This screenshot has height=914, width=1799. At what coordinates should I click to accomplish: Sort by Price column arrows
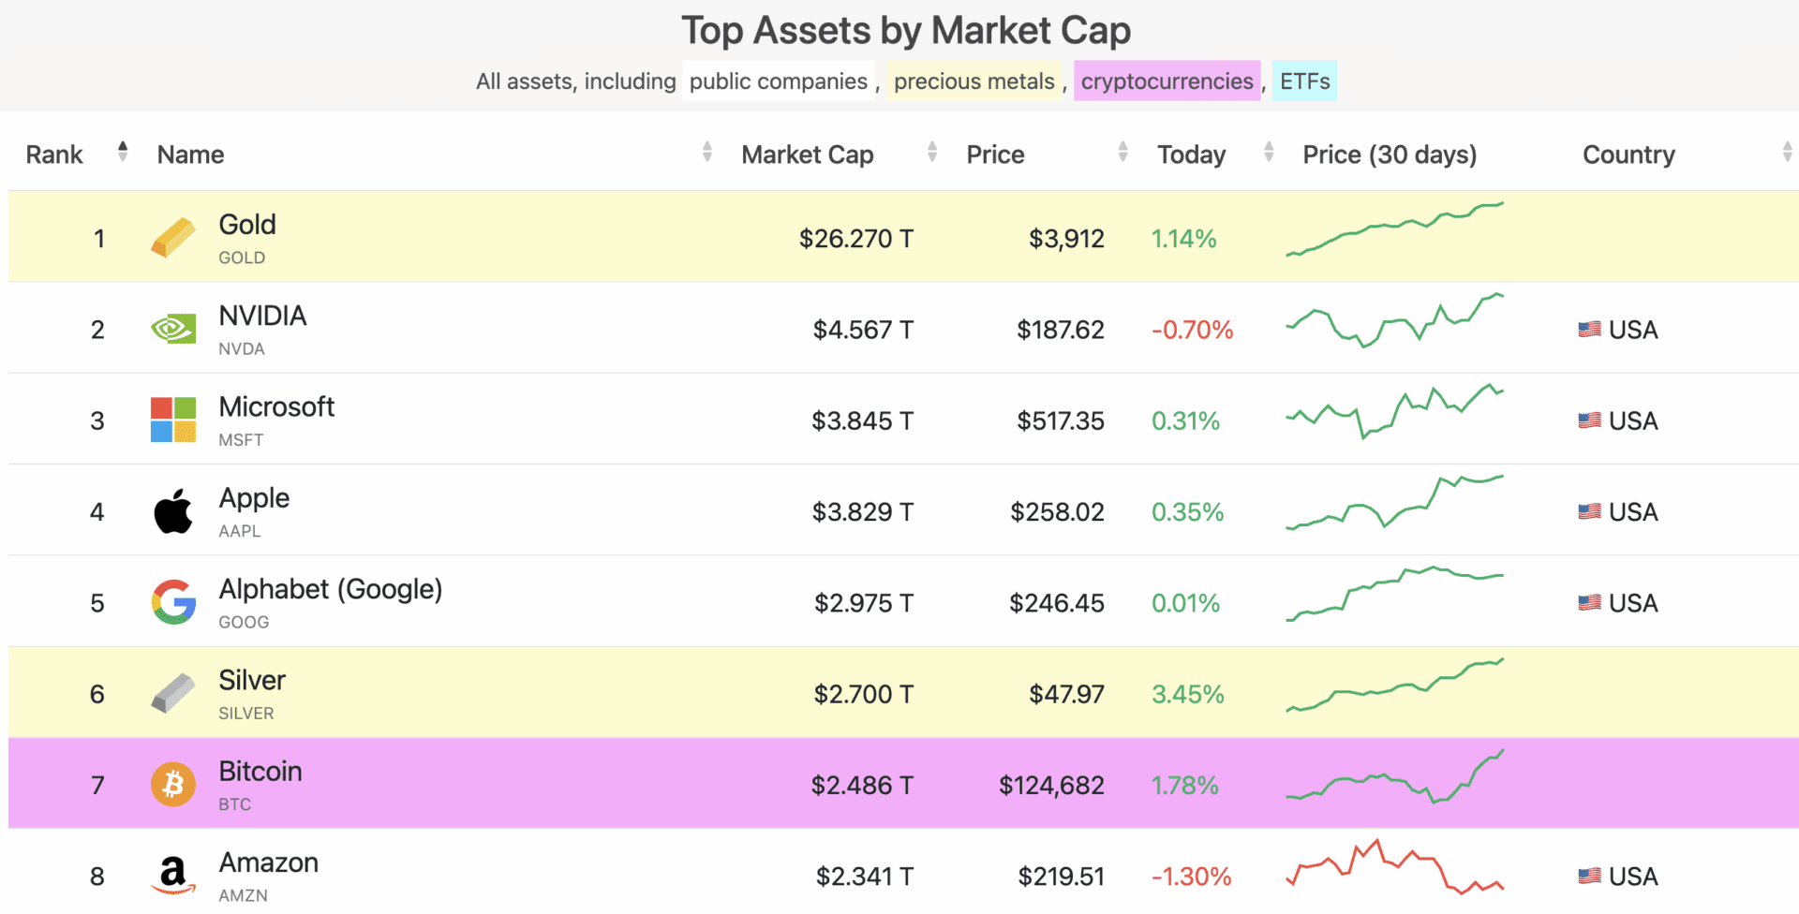click(x=1123, y=152)
